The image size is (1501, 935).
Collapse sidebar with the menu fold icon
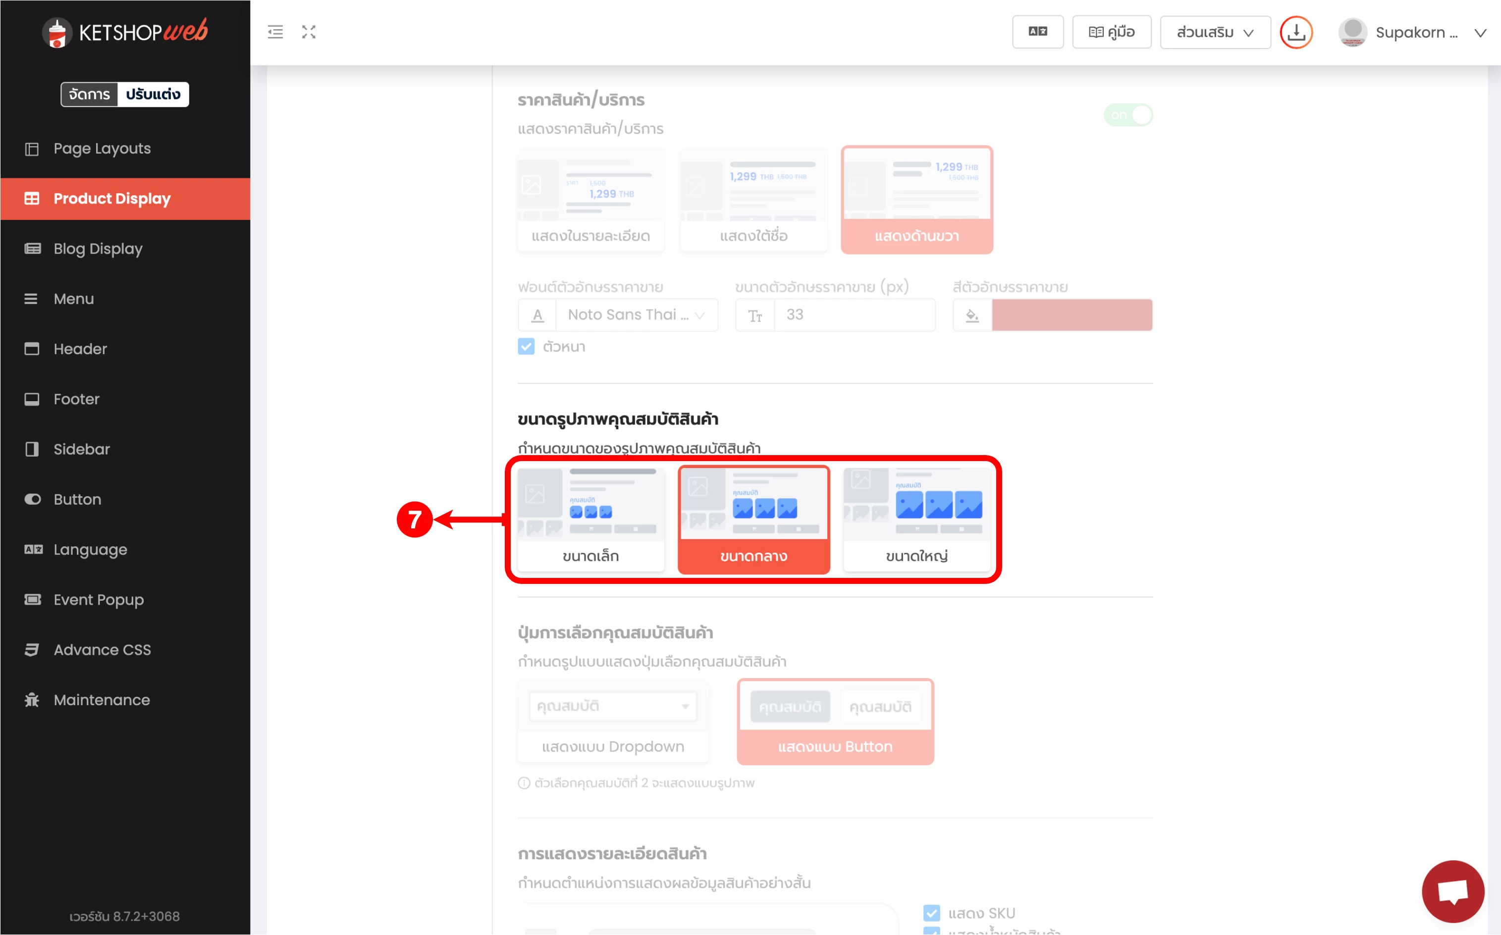coord(275,32)
